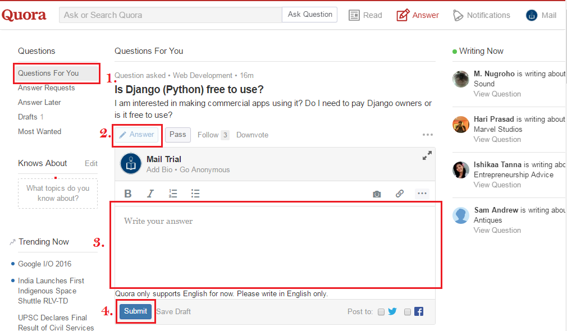Enable posting to Twitter checkbox
Image resolution: width=567 pixels, height=331 pixels.
point(381,312)
